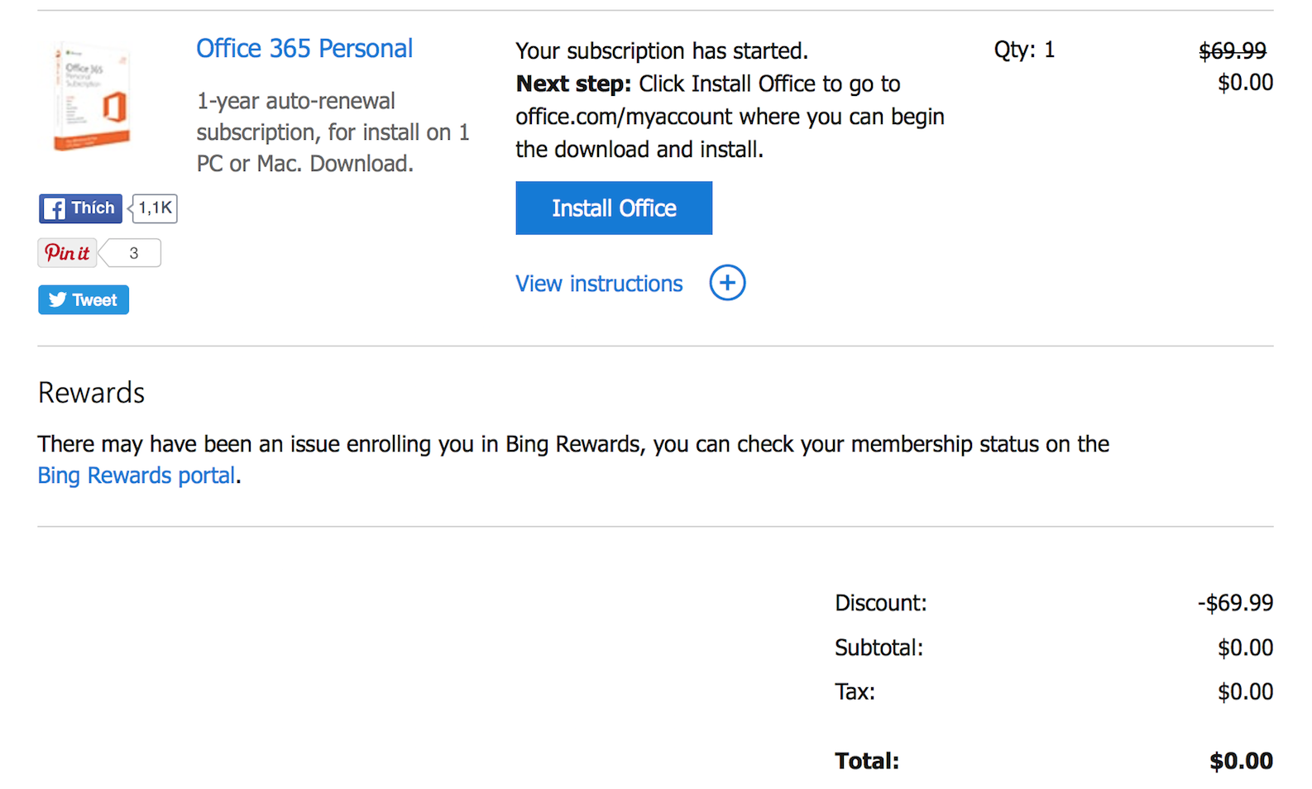
Task: Click the -$69.99 discount amount
Action: click(1235, 603)
